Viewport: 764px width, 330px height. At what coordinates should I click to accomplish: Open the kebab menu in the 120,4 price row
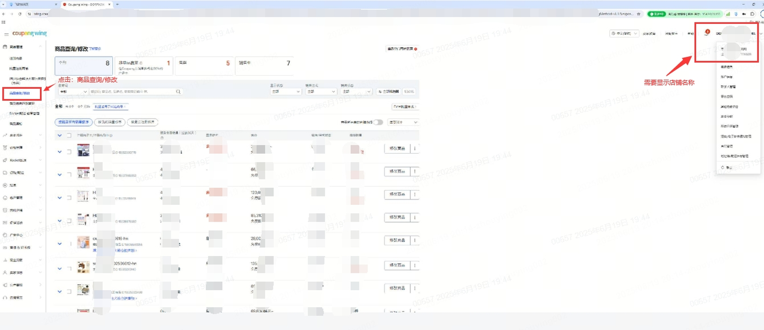pos(415,194)
